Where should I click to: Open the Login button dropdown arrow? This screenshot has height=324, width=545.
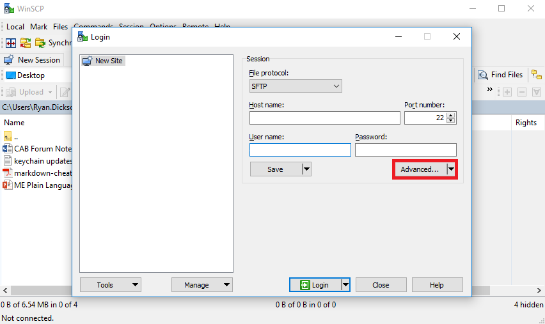tap(345, 285)
